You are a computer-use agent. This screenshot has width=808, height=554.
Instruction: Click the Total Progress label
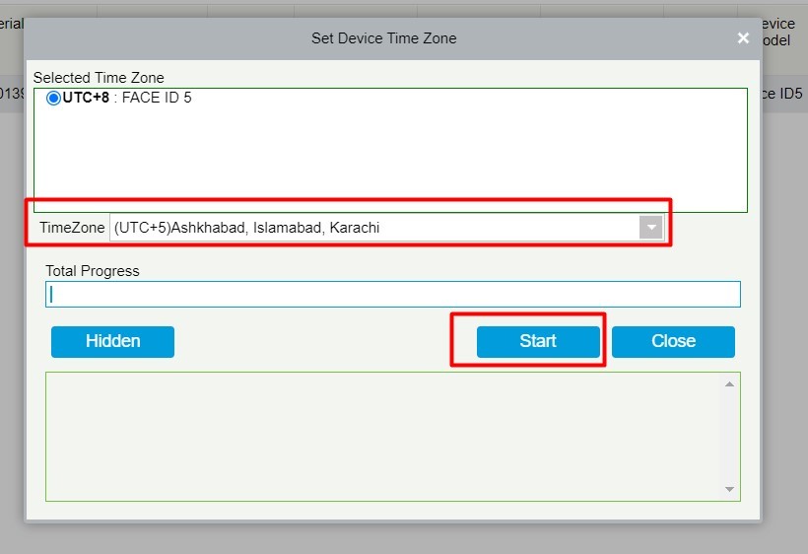pyautogui.click(x=93, y=271)
